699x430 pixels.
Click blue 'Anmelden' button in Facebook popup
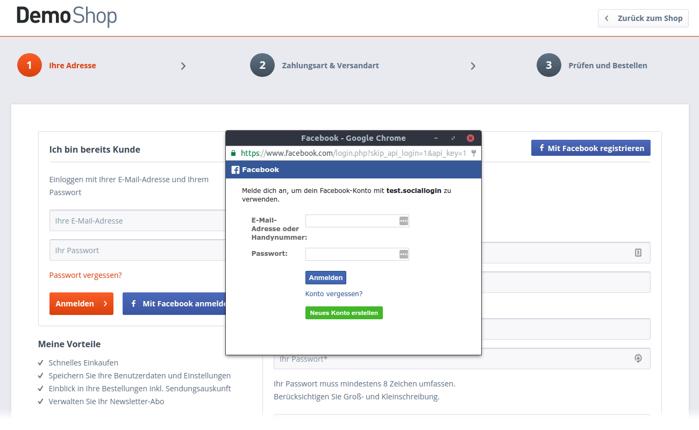coord(326,278)
